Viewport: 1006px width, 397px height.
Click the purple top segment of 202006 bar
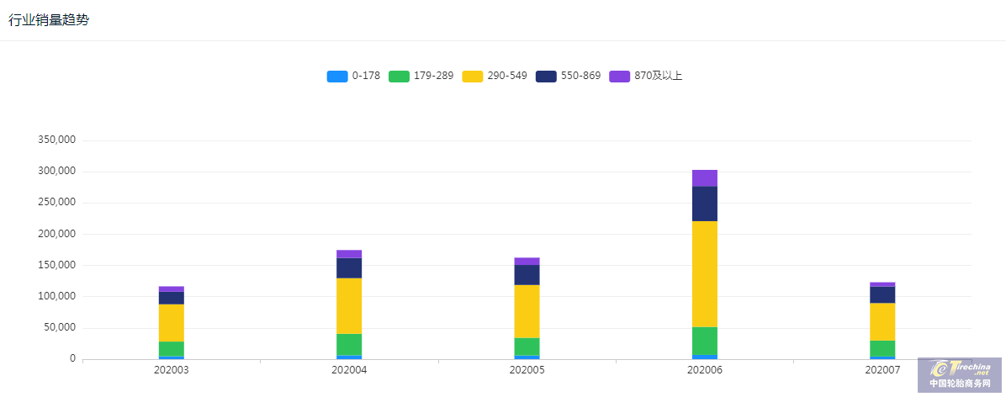tap(705, 178)
